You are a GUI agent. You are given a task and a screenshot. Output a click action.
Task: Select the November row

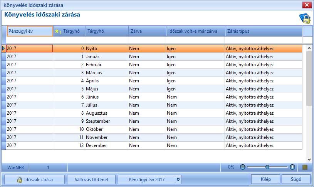(x=154, y=137)
